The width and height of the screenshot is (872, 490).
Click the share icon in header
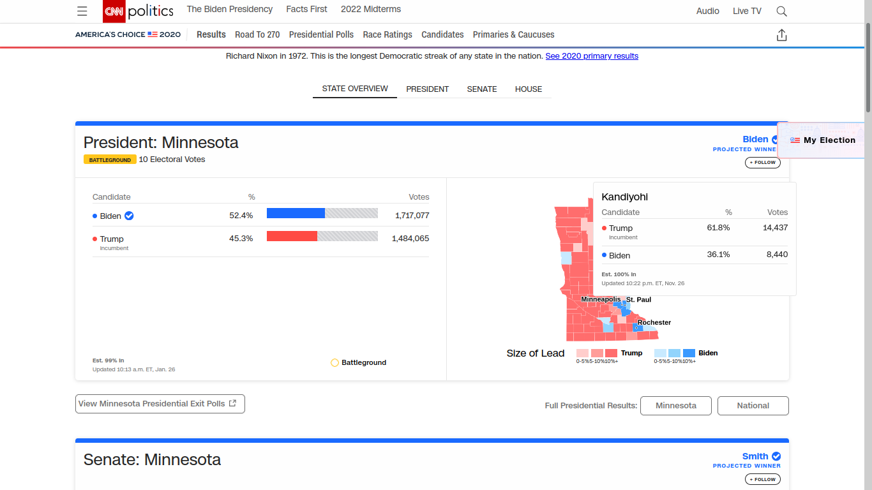click(x=781, y=35)
